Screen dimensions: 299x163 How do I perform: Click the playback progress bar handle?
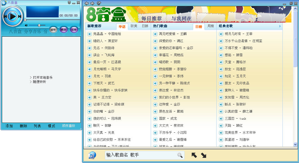pos(25,20)
